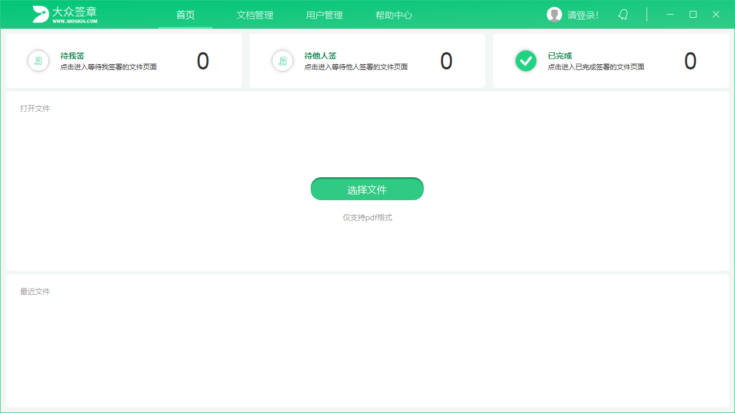Click the 已完成 count number 0
Viewport: 735px width, 413px height.
[x=690, y=61]
